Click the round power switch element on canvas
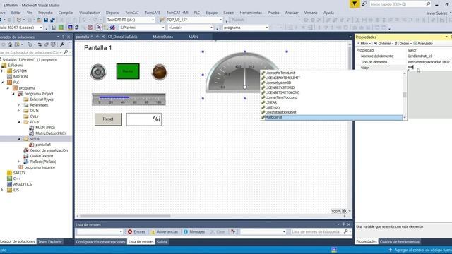452x254 pixels. click(98, 72)
